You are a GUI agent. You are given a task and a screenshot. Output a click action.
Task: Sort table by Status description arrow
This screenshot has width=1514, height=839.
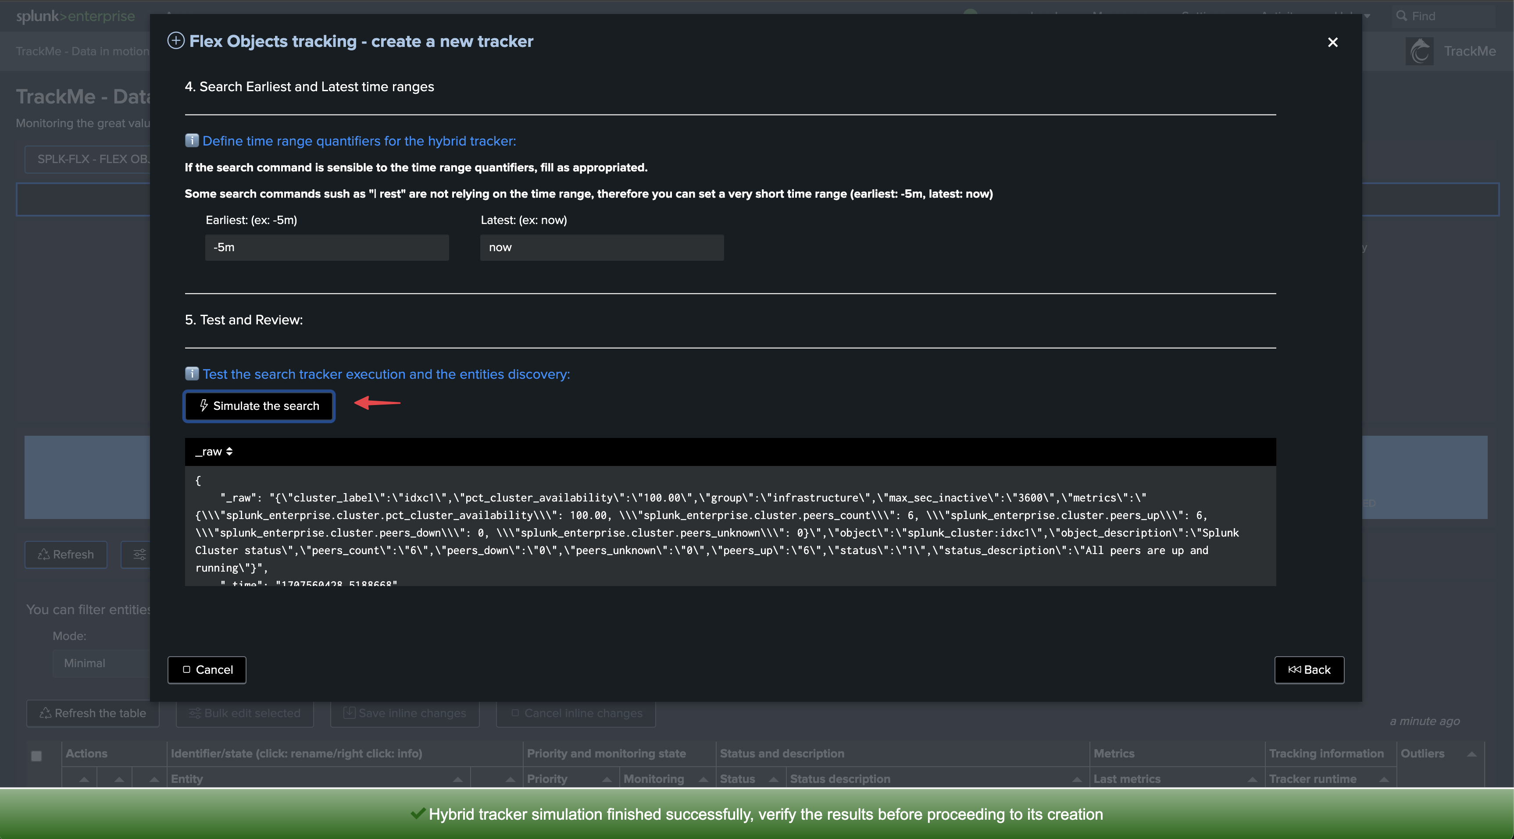pos(1077,779)
